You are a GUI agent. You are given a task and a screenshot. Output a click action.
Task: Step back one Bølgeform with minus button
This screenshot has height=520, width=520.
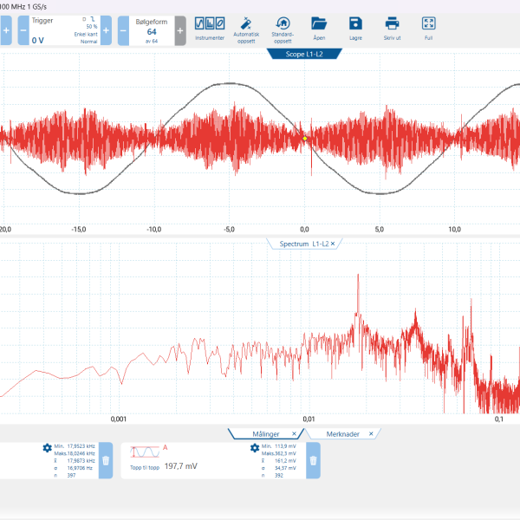[x=123, y=31]
